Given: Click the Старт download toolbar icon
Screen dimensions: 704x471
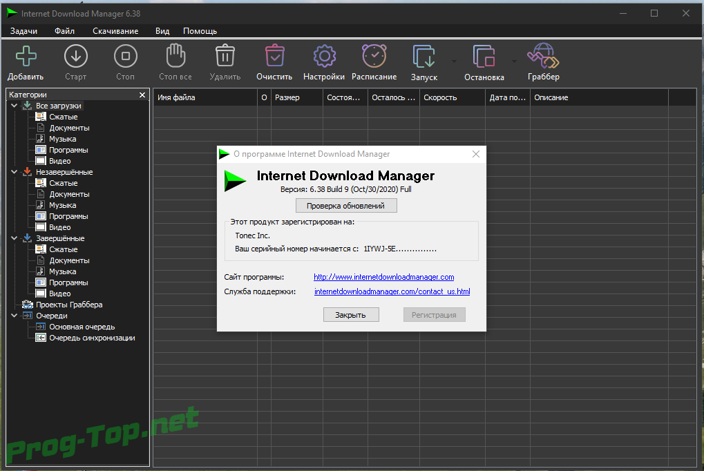Looking at the screenshot, I should tap(75, 56).
